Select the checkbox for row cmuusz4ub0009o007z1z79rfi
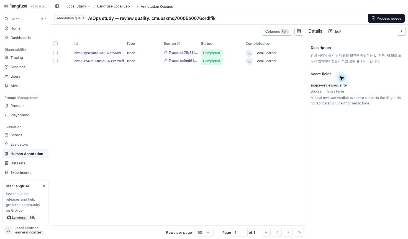The width and height of the screenshot is (408, 239). point(55,61)
